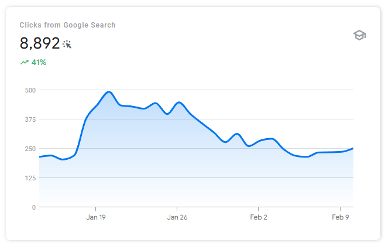This screenshot has height=243, width=385.
Task: Click the blue line dip above Feb 2 label
Action: (250, 146)
